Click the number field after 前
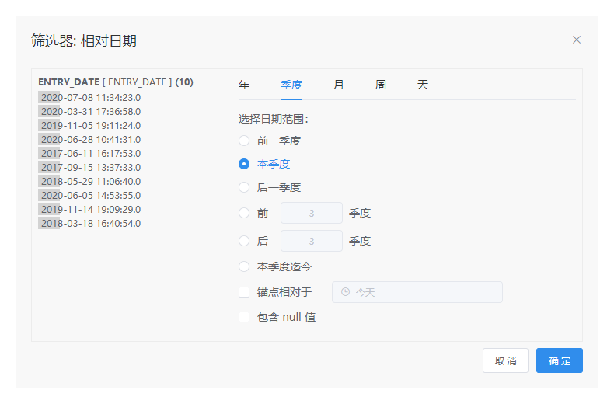Screen dimensions: 614x404 point(312,213)
